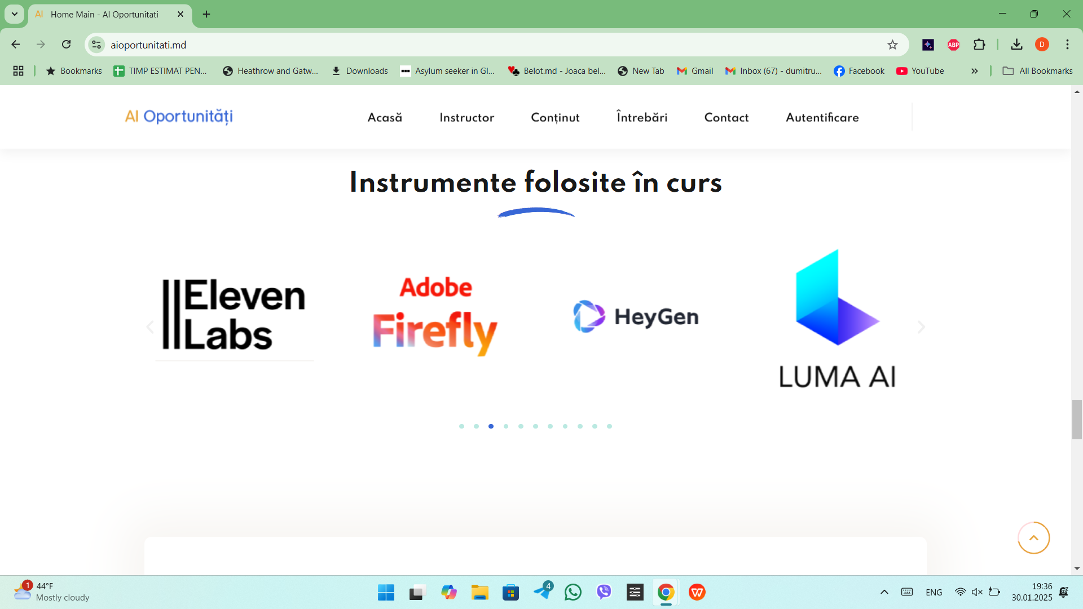
Task: Show next carousel slide arrow
Action: coord(921,327)
